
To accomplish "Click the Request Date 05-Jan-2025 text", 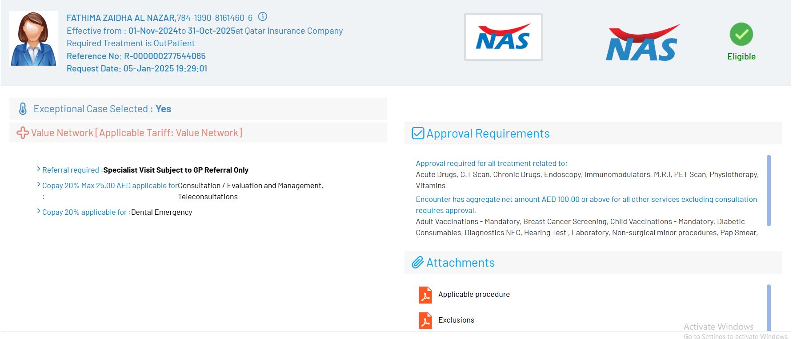I will pyautogui.click(x=137, y=68).
